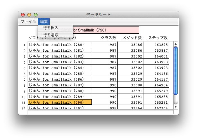
Task: Click the blue vertical scrollbar thumb
Action: click(x=176, y=71)
